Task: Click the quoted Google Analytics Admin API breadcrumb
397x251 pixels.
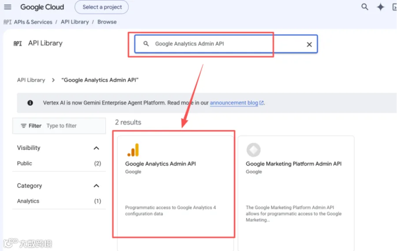Action: 100,80
